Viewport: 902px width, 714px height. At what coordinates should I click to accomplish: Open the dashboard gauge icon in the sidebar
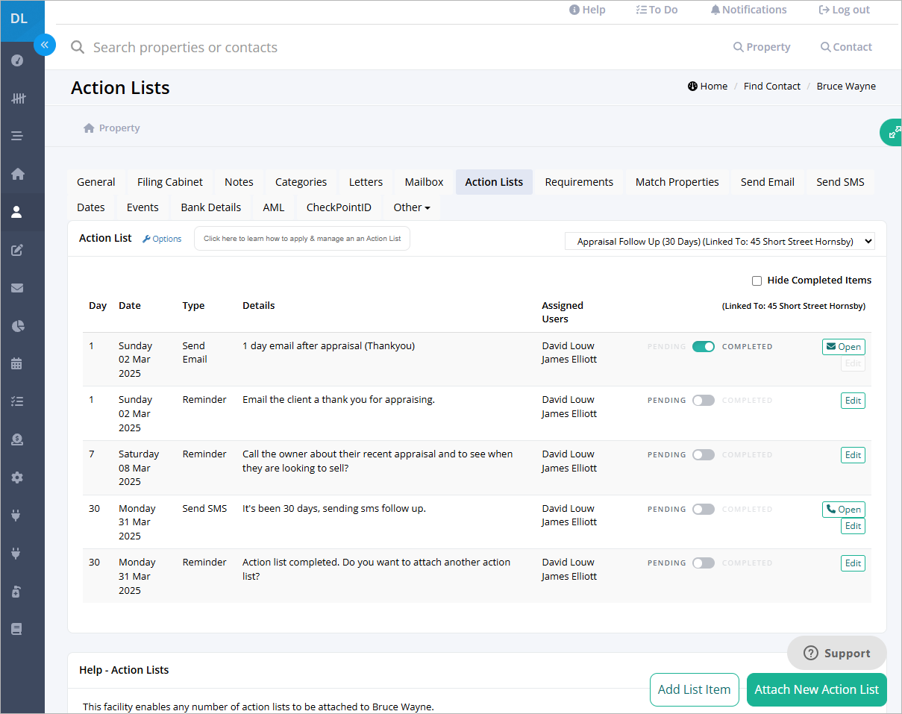coord(18,60)
